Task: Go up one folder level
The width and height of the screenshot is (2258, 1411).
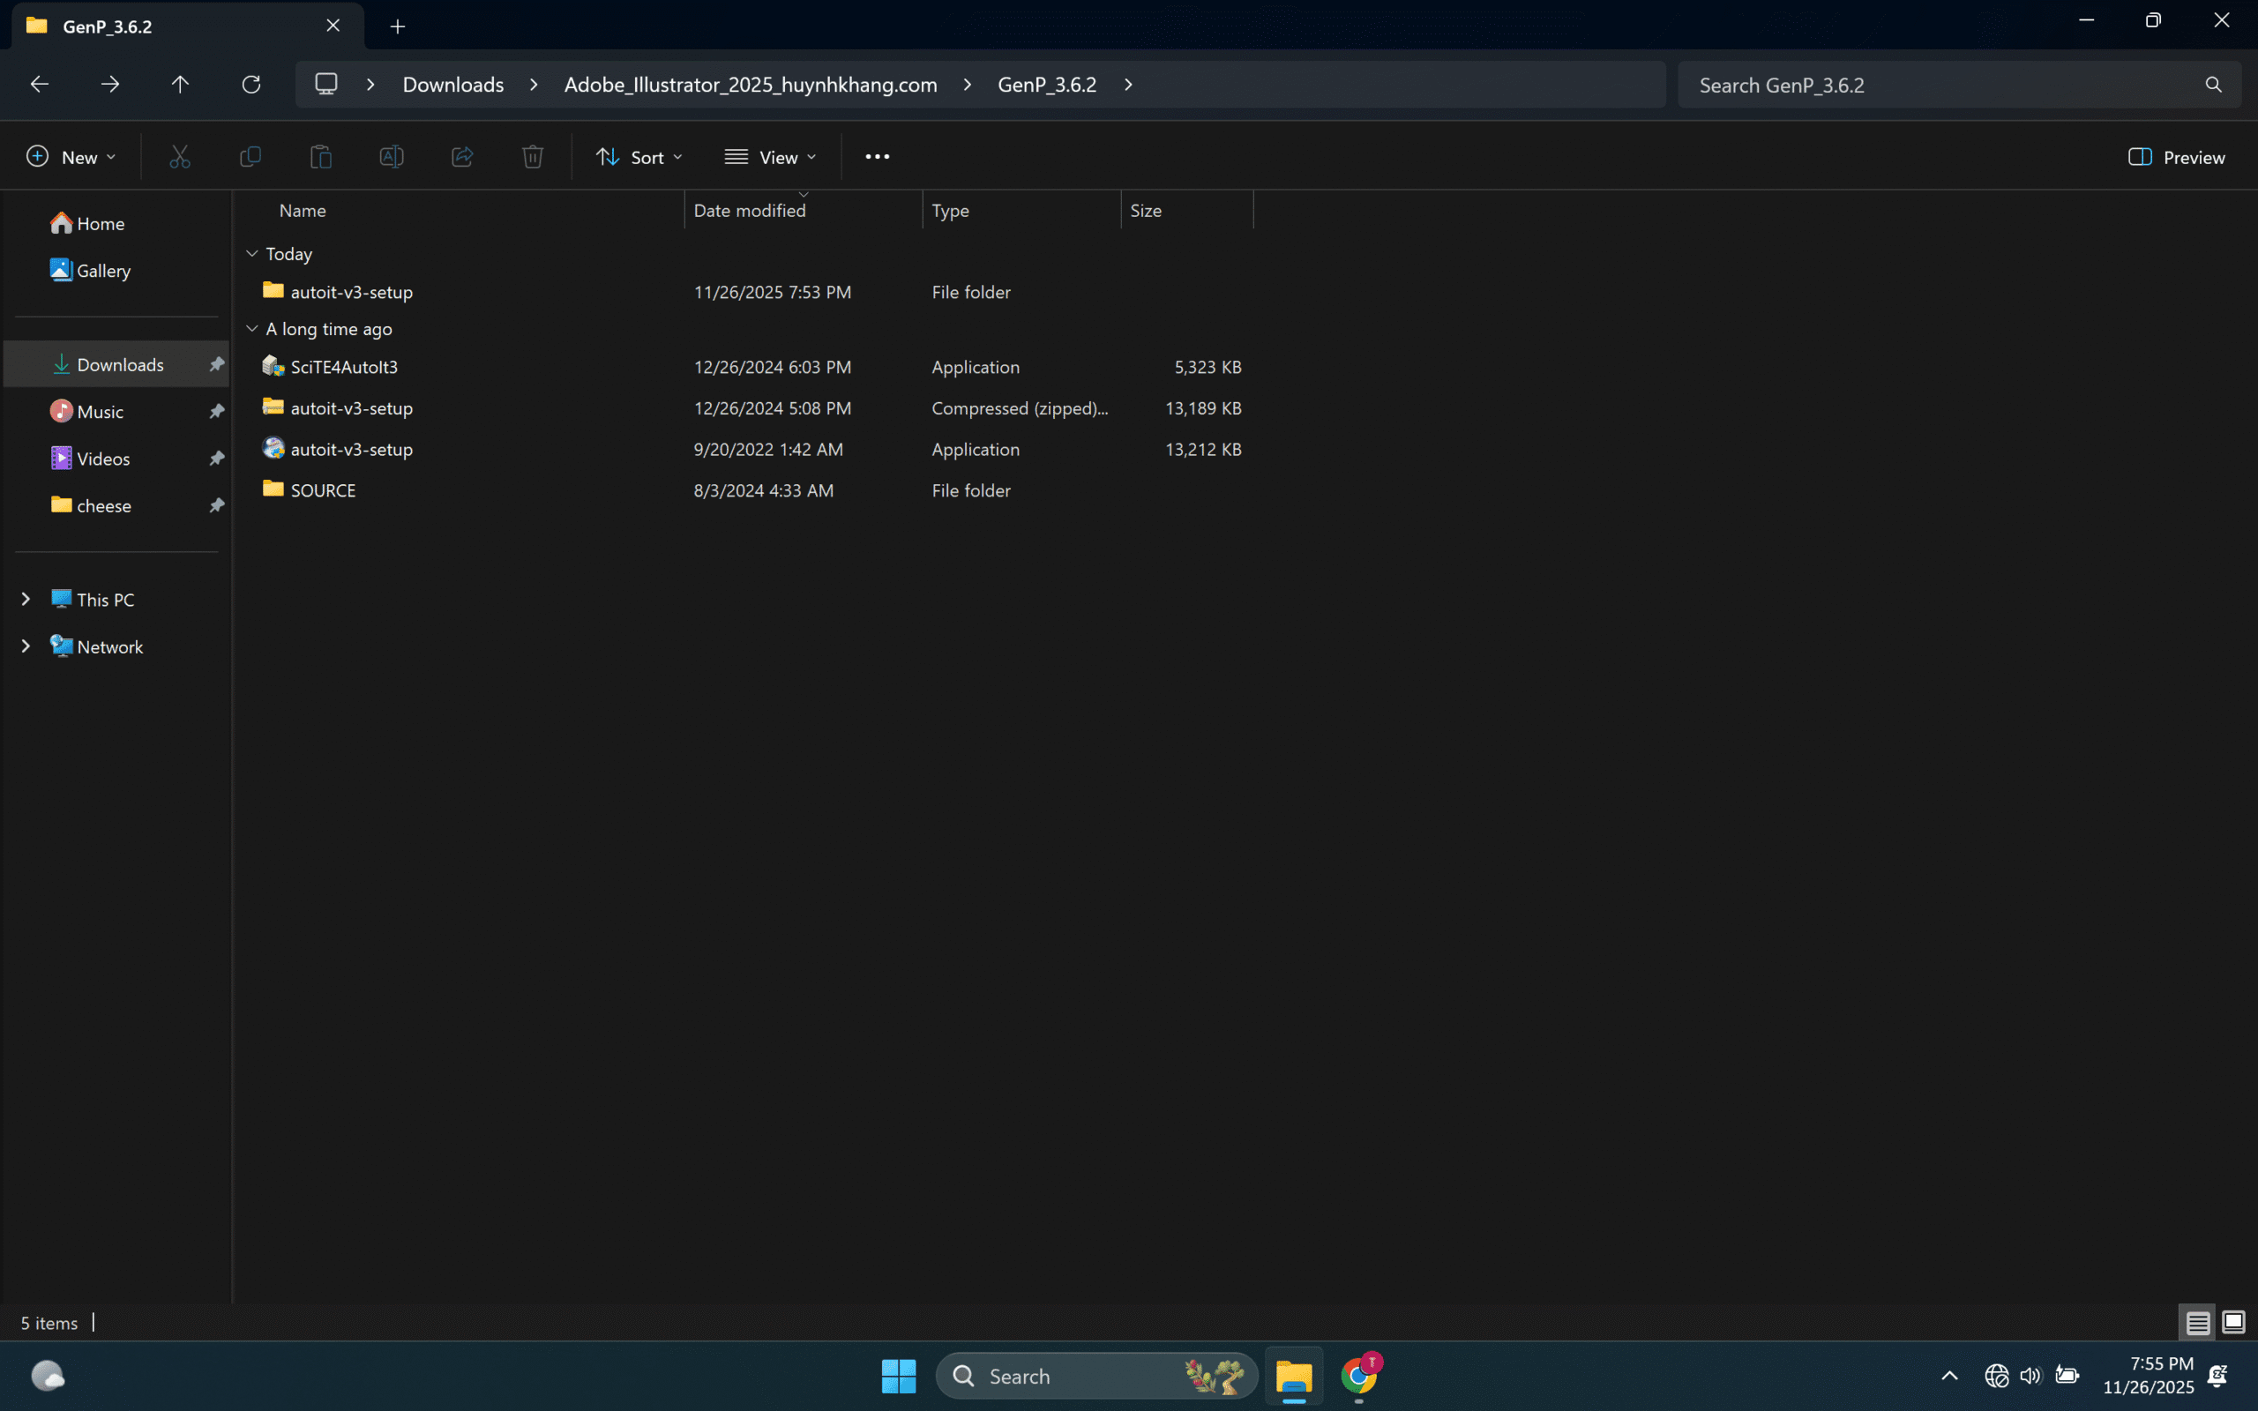Action: point(180,84)
